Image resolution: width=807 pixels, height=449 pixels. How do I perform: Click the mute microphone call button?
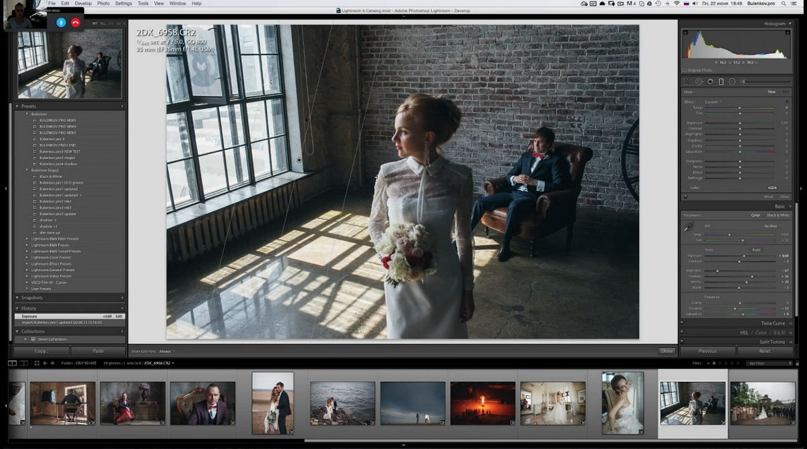coord(61,22)
